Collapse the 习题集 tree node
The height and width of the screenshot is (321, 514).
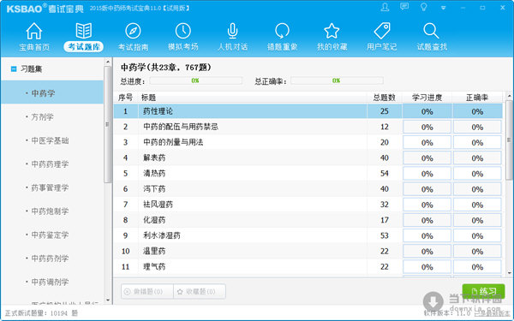(x=14, y=68)
